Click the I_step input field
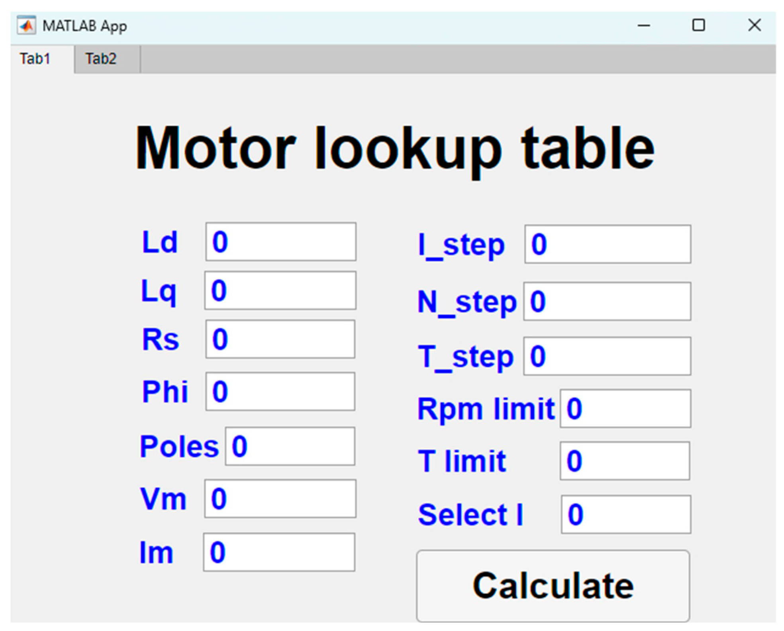This screenshot has width=784, height=631. point(608,244)
